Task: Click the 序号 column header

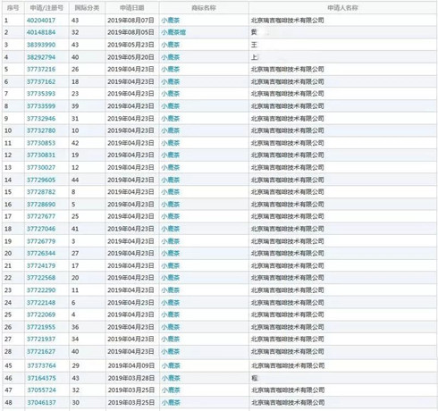Action: pyautogui.click(x=13, y=8)
